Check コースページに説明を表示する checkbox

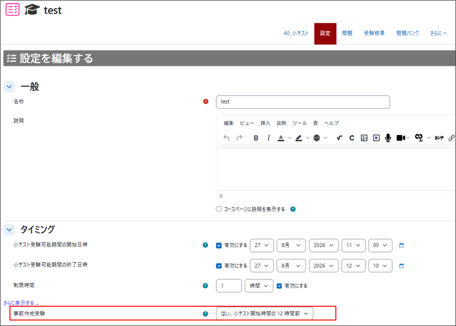pos(219,209)
